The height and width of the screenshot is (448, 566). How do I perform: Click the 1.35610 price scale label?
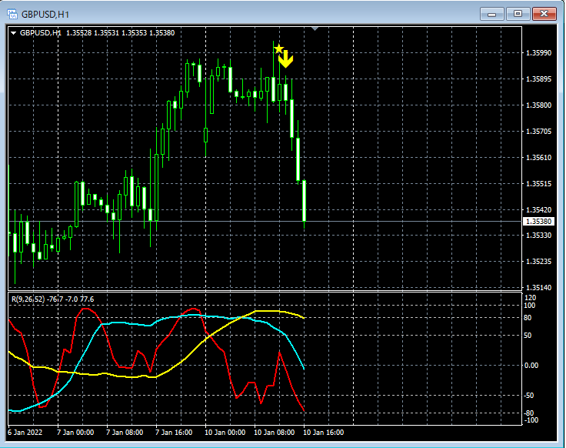pos(538,158)
